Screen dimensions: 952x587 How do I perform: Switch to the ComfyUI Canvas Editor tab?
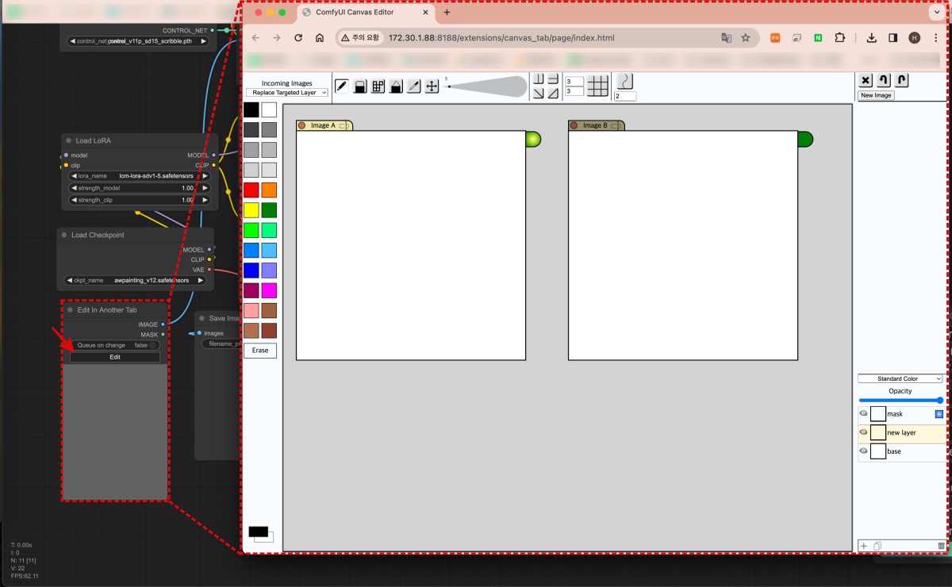[x=367, y=13]
